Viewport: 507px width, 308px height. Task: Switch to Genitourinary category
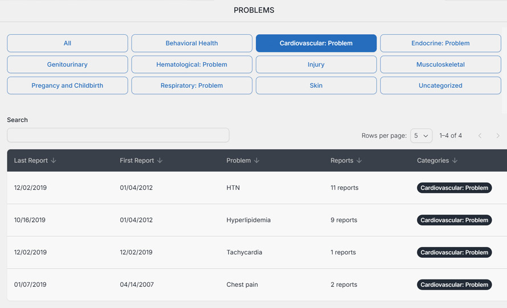pyautogui.click(x=67, y=64)
